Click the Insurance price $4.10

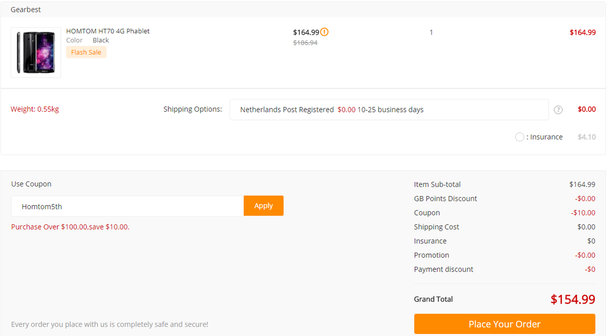(586, 137)
